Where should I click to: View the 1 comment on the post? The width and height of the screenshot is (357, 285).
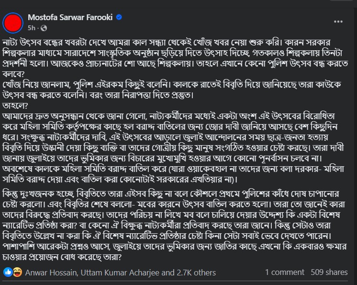coord(285,272)
